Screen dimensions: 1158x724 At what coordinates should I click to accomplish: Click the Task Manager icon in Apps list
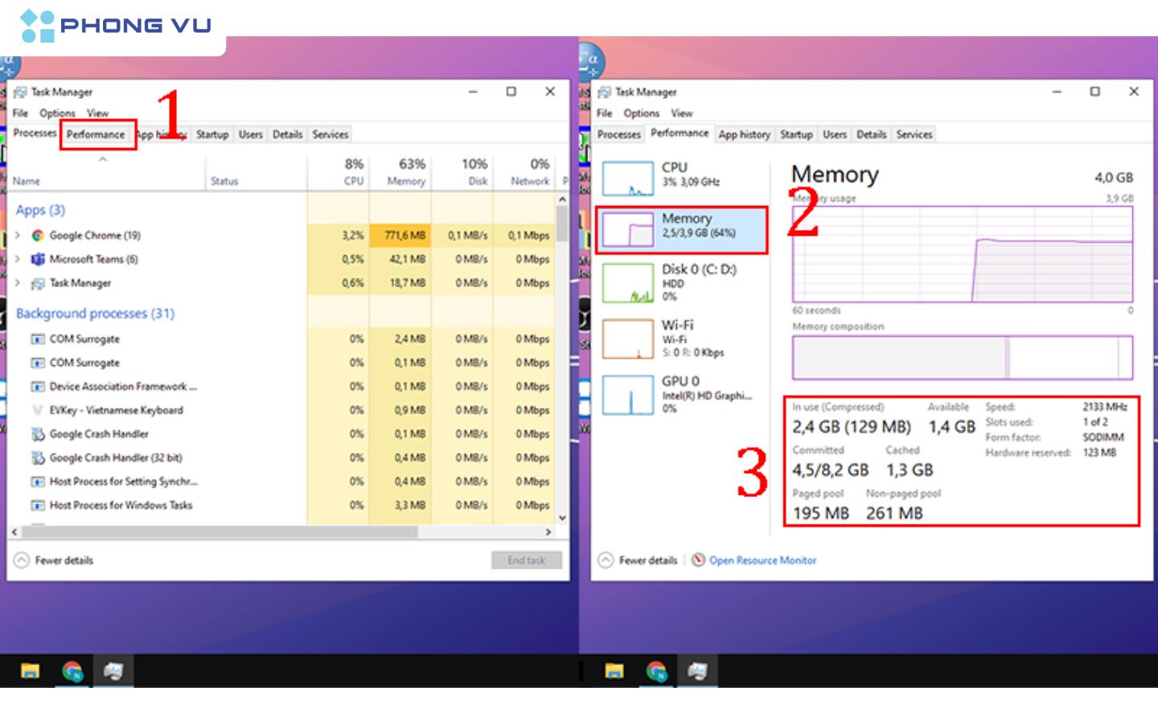pos(37,283)
